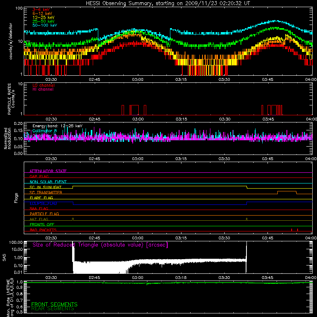The height and width of the screenshot is (317, 317).
Task: Select the 'Collimator 8' legend label
Action: (x=44, y=131)
